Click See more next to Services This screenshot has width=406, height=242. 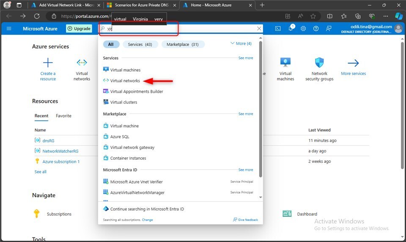[246, 58]
